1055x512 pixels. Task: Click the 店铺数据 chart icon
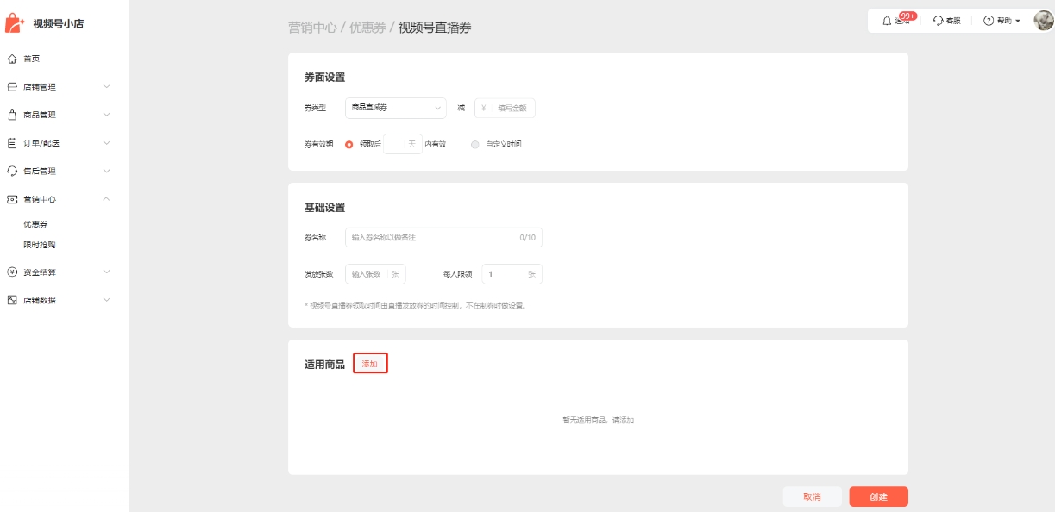pyautogui.click(x=12, y=300)
